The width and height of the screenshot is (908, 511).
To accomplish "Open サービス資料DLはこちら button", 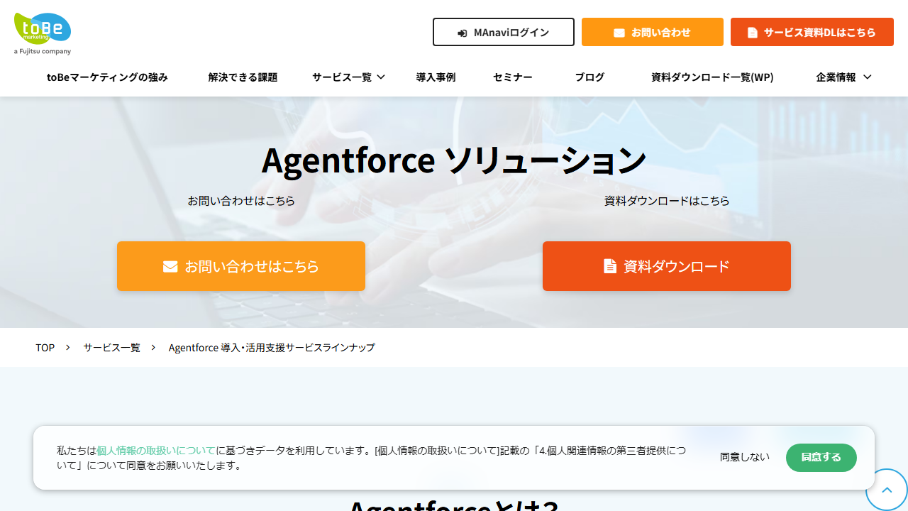I will point(812,32).
